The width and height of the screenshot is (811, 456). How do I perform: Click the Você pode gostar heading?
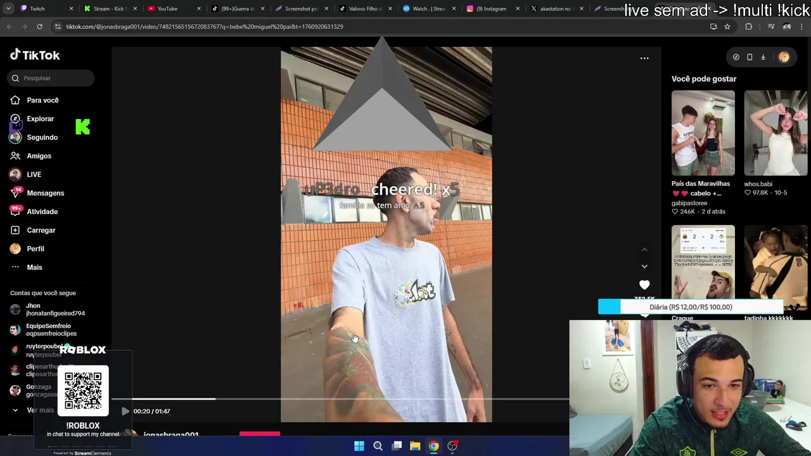704,79
